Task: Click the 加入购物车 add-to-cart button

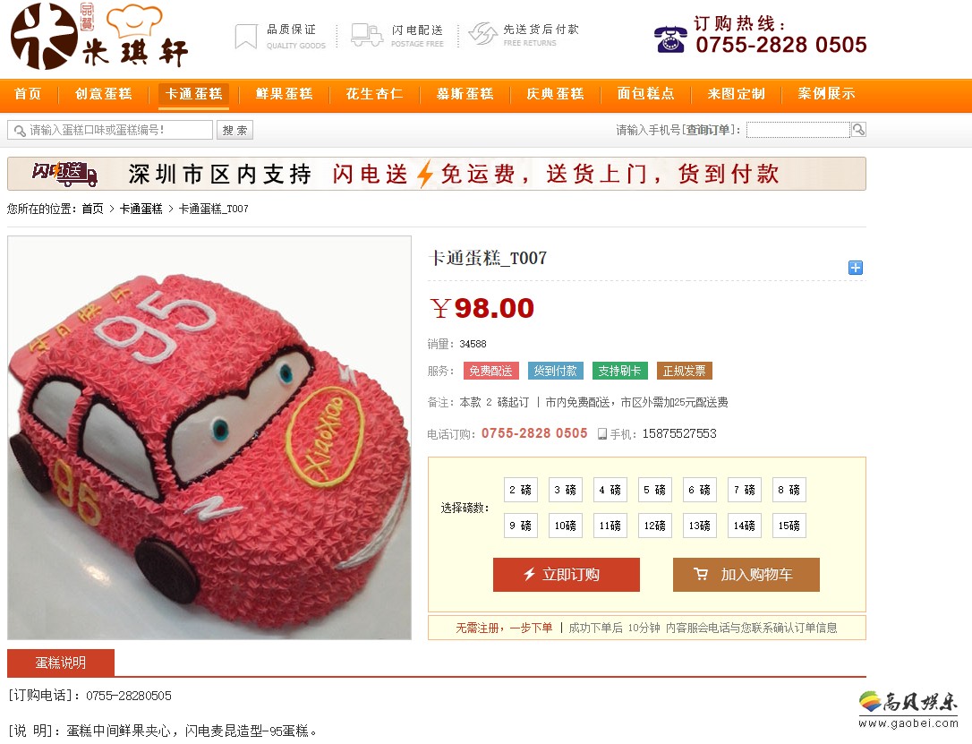Action: (746, 575)
